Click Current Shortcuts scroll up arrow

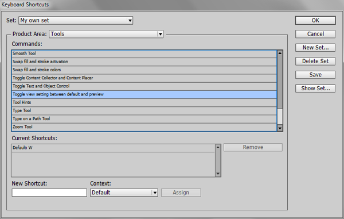[x=218, y=147]
